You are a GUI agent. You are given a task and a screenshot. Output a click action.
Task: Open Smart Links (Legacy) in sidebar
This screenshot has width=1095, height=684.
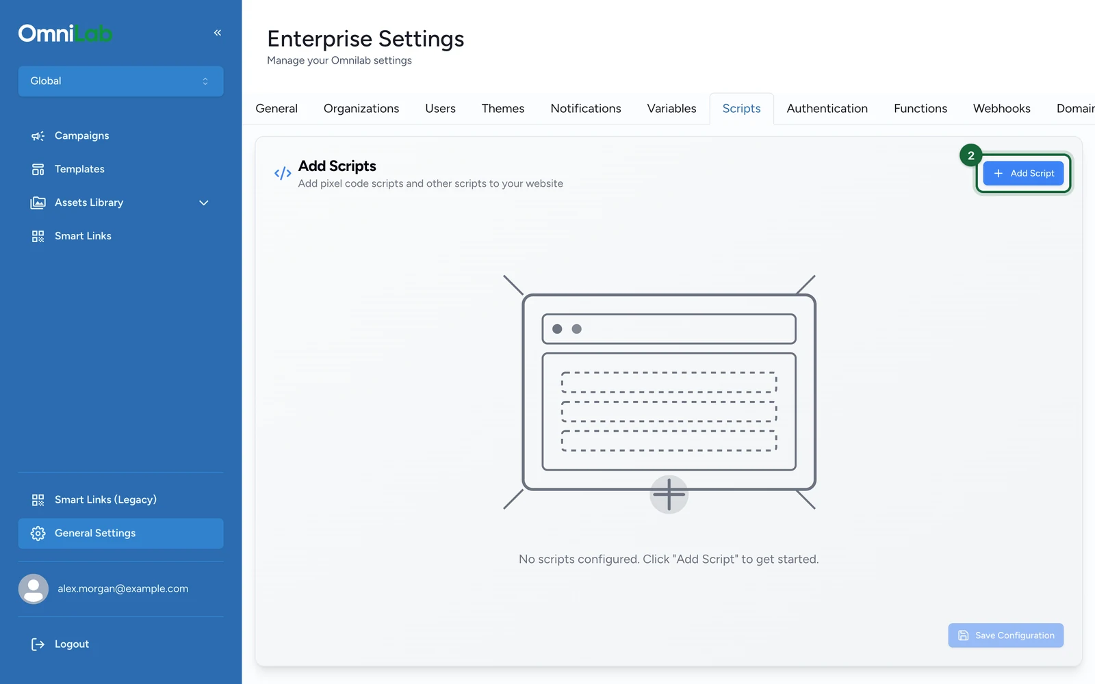120,500
